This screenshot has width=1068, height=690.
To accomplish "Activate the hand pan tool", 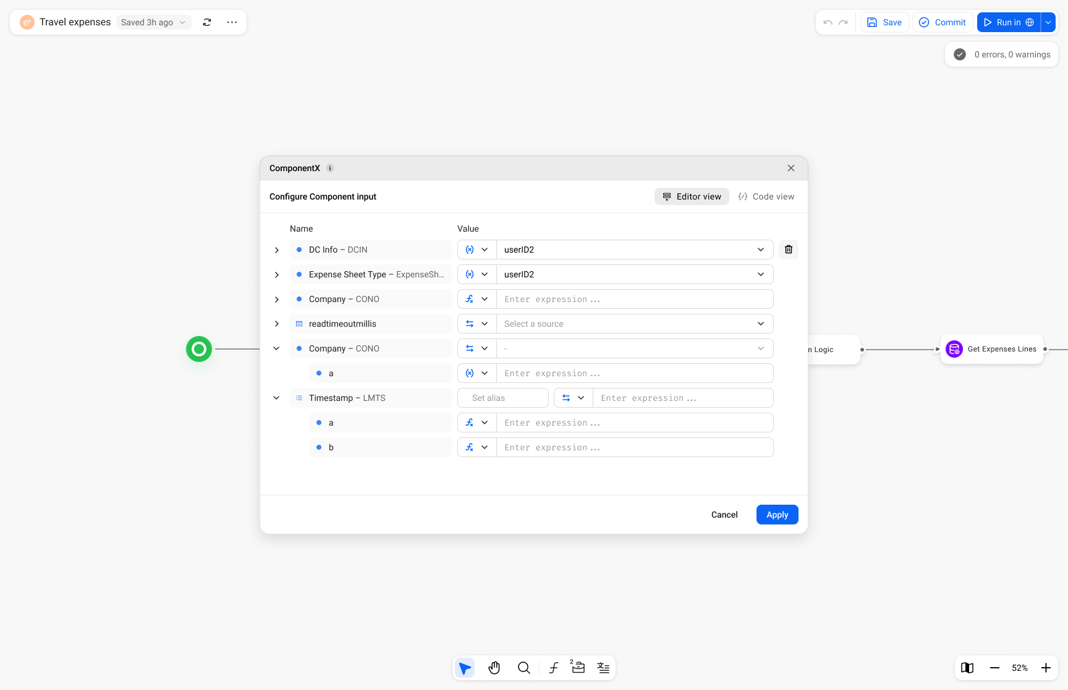I will point(494,668).
